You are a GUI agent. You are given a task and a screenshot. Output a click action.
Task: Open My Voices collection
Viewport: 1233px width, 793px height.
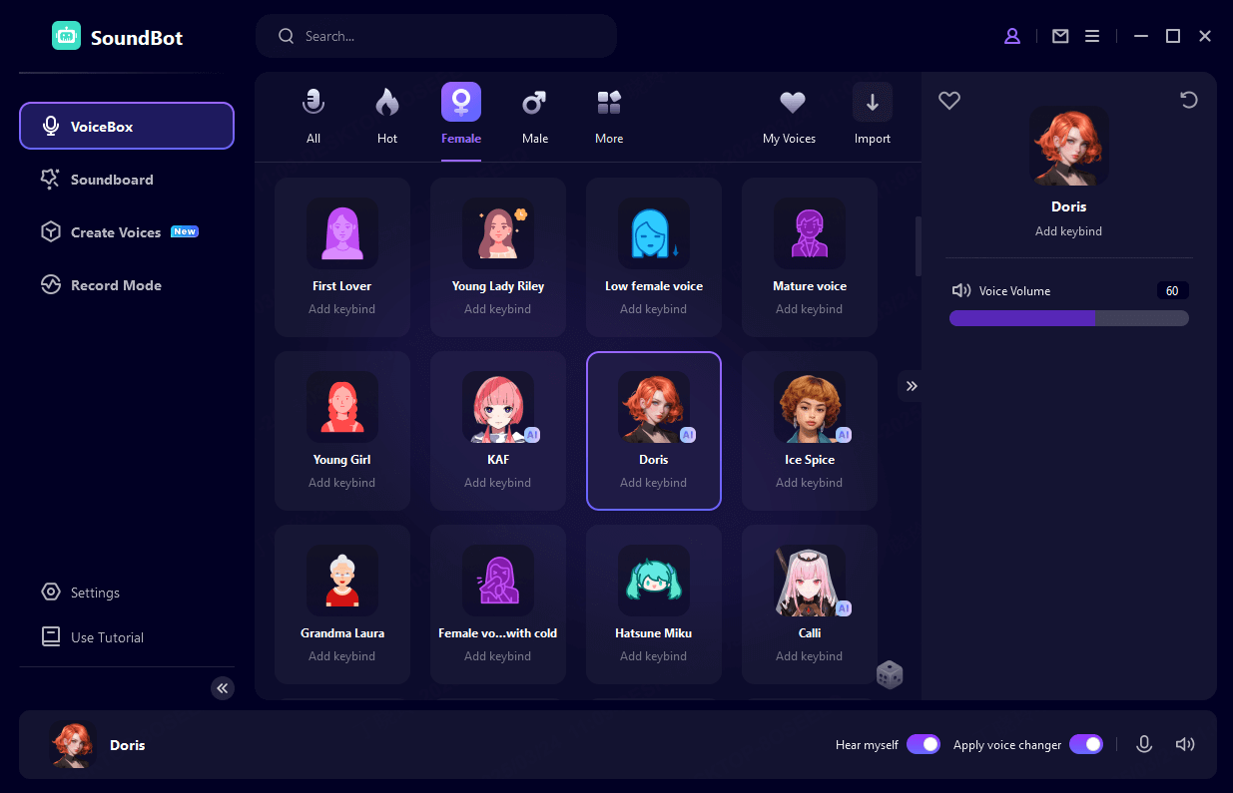[790, 115]
